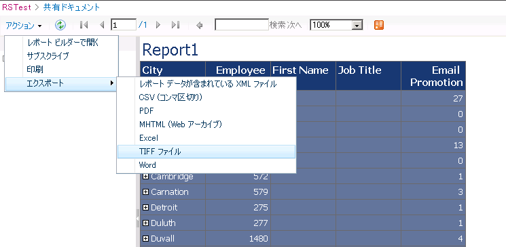This screenshot has height=247, width=506.
Task: Click employee value 579 in Carnation row
Action: point(261,192)
